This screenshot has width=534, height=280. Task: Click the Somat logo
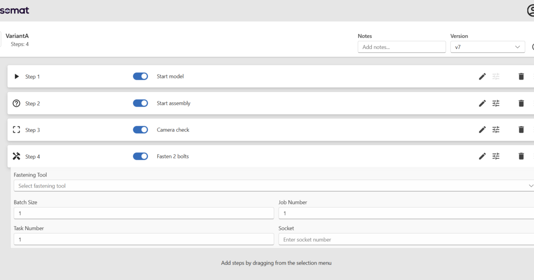15,10
